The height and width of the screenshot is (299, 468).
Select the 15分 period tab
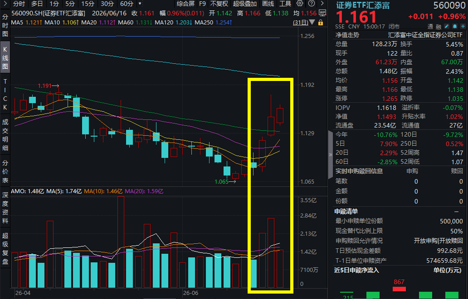(88, 4)
